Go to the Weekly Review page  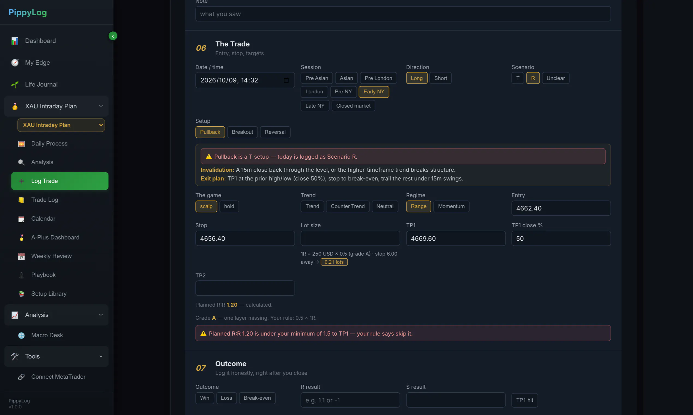click(x=60, y=256)
